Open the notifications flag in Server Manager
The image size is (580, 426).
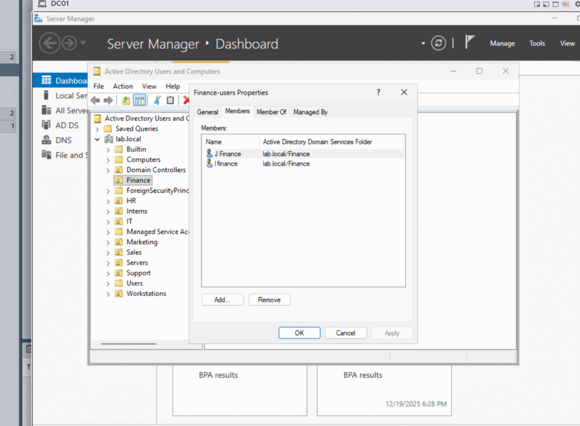point(470,43)
